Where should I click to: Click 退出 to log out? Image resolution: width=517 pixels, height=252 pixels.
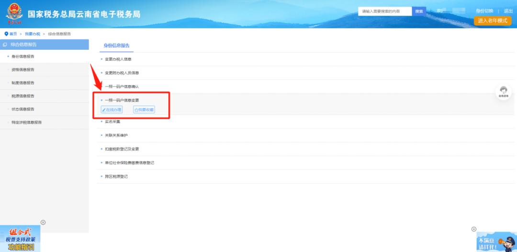pyautogui.click(x=508, y=11)
